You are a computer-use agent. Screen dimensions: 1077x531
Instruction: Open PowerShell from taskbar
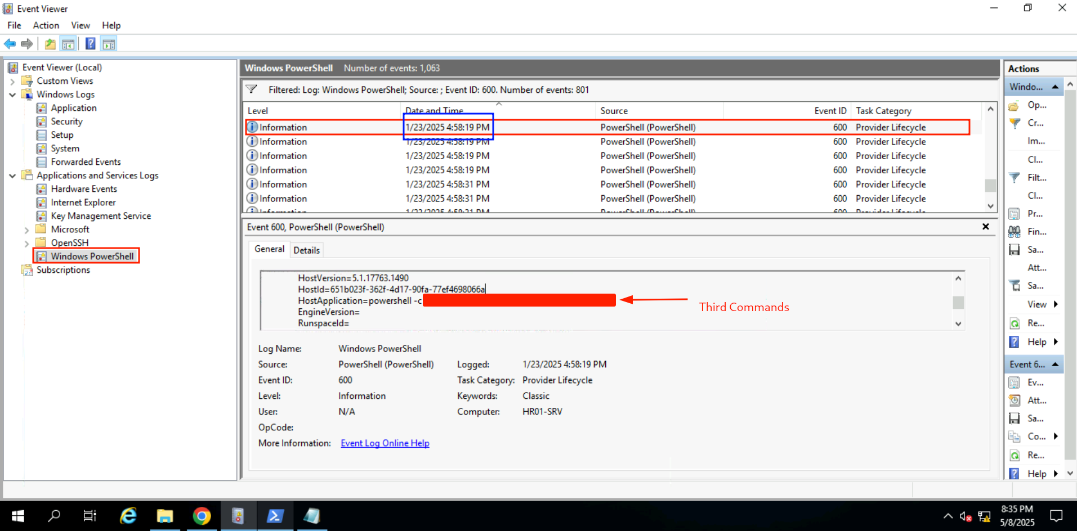click(x=275, y=516)
